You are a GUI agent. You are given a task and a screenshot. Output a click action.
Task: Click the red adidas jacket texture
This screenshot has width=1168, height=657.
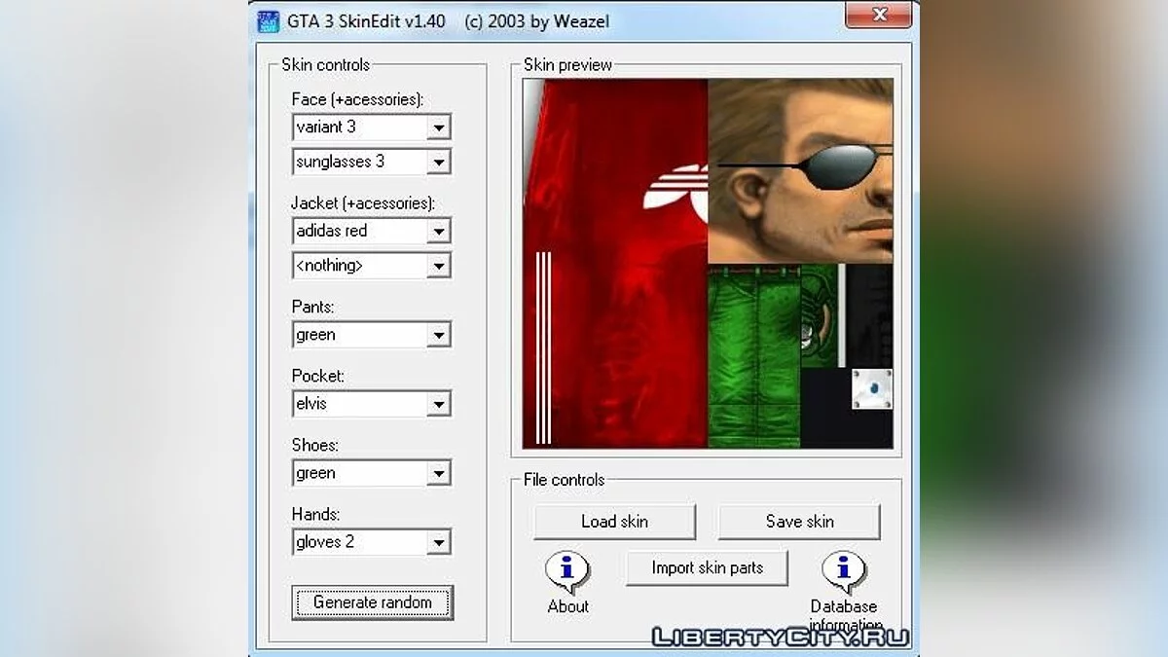[x=615, y=263]
